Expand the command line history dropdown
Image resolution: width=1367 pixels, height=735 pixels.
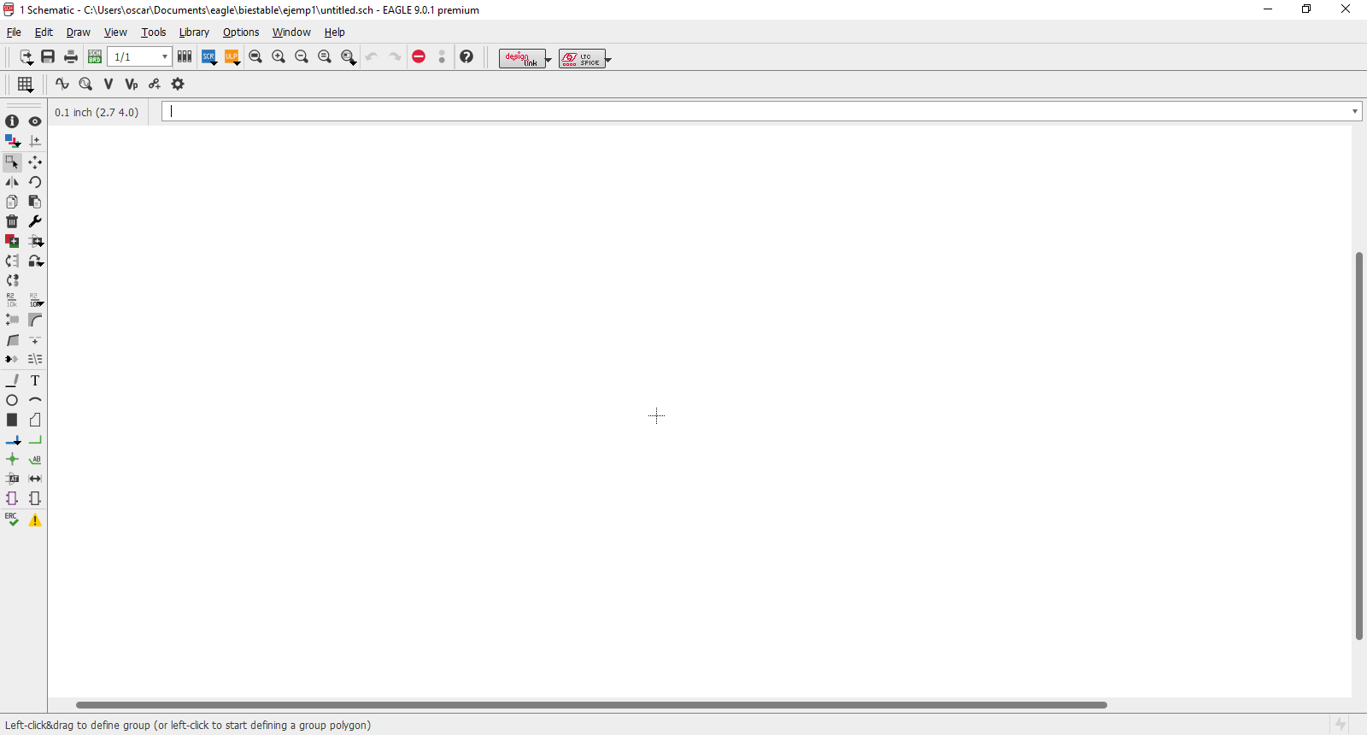click(x=1355, y=112)
